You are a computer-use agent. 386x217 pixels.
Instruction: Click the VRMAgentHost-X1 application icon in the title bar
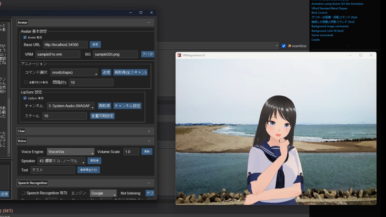(179, 55)
